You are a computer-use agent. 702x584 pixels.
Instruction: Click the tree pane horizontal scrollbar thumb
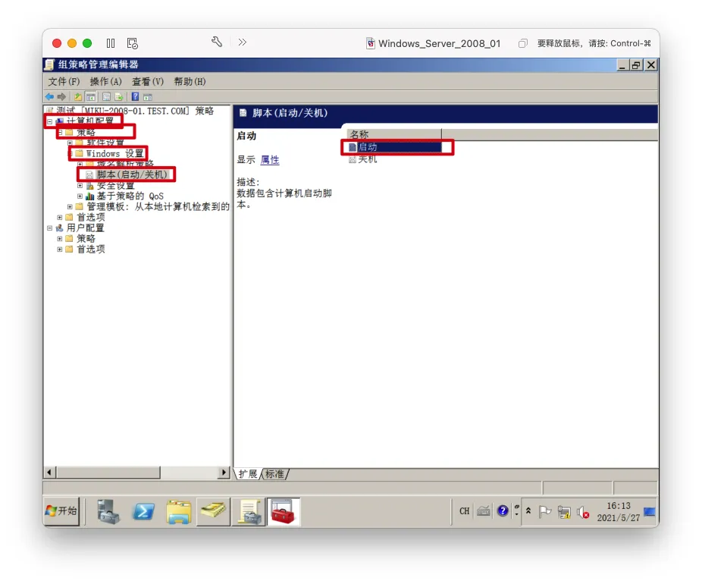[x=108, y=472]
